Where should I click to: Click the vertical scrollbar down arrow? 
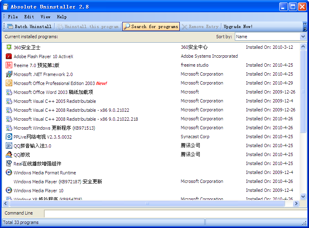303,196
